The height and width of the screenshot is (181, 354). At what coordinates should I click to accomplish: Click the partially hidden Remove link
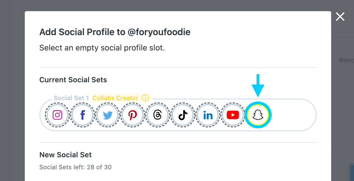pyautogui.click(x=346, y=60)
